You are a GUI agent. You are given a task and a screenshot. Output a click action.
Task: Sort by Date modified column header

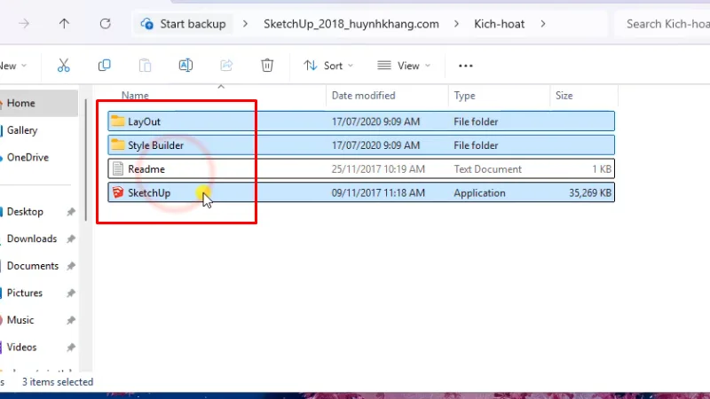coord(363,96)
